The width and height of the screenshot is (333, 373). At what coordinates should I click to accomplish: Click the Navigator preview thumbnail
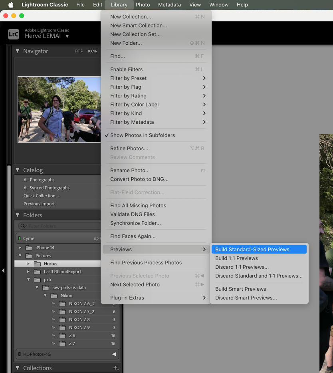pyautogui.click(x=59, y=109)
